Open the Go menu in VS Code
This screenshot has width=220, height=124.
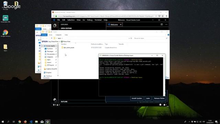pyautogui.click(x=84, y=20)
